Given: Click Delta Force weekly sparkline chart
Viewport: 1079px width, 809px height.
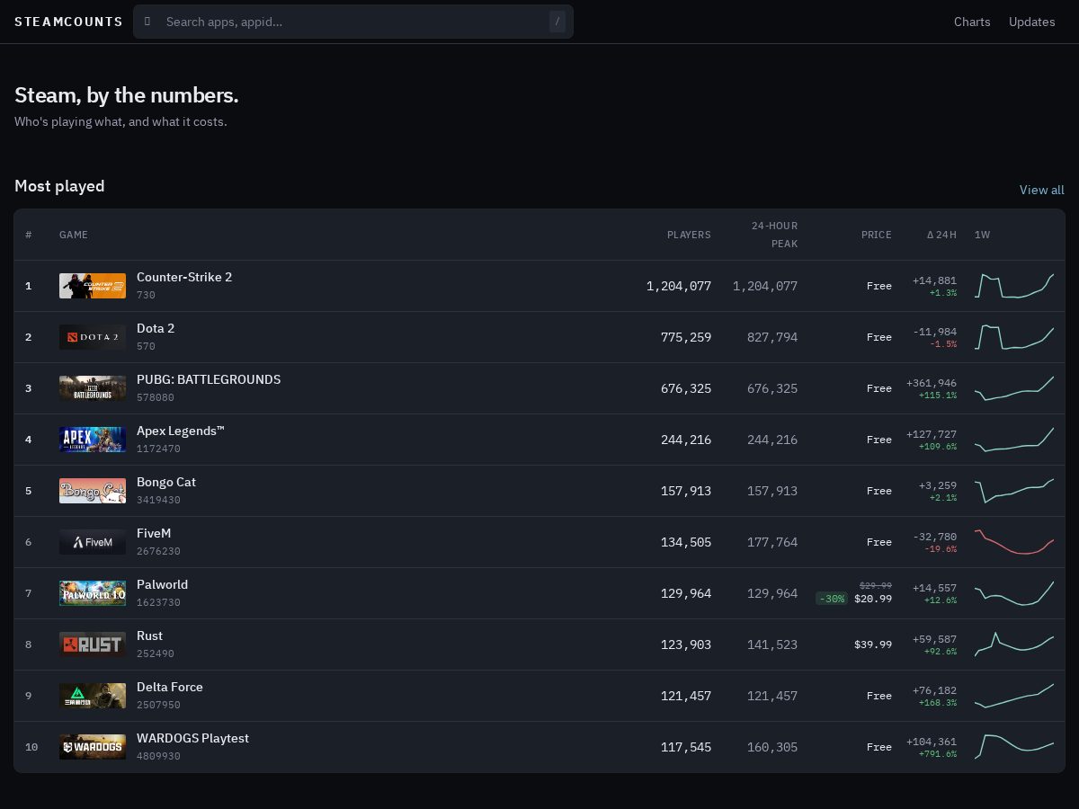Looking at the screenshot, I should [x=1014, y=696].
